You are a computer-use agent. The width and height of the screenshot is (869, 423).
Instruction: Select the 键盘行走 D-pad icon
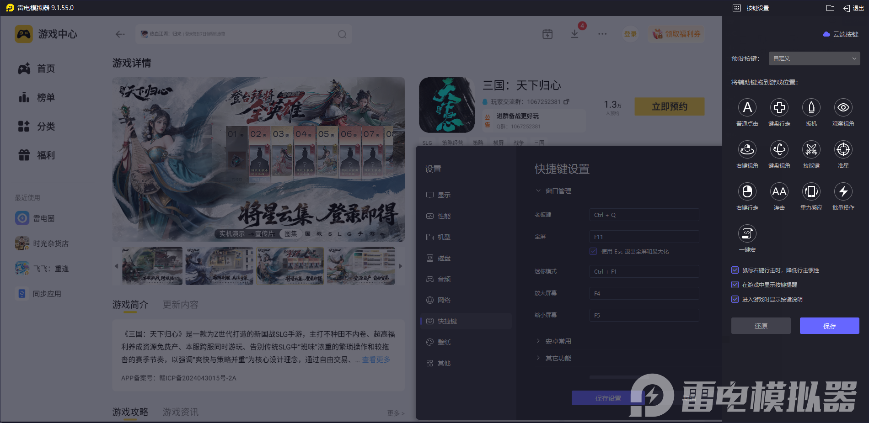(x=779, y=108)
